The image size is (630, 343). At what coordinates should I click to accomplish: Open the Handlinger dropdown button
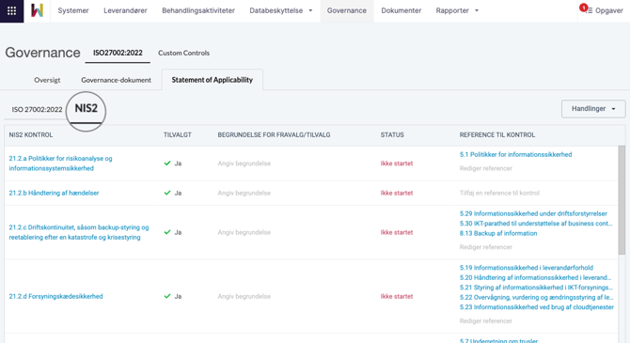[593, 109]
